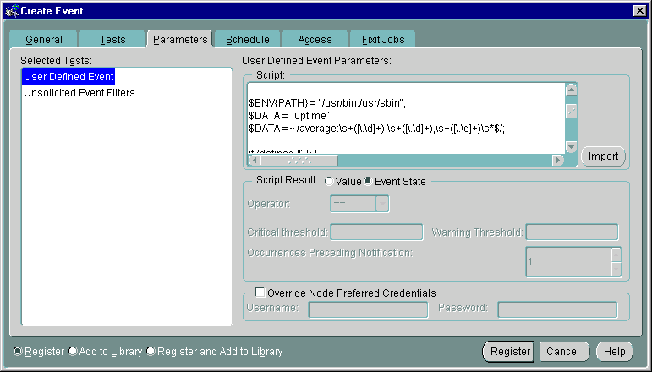
Task: Switch to the Schedule tab
Action: coord(247,40)
